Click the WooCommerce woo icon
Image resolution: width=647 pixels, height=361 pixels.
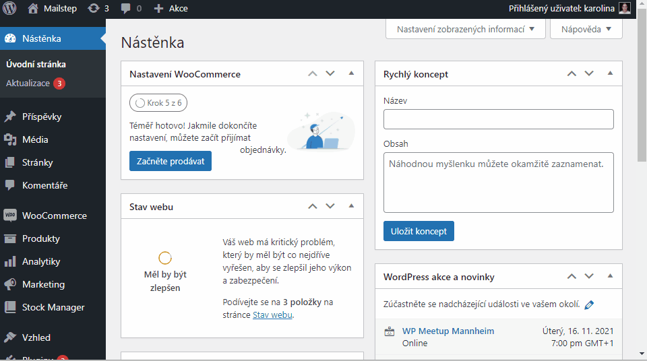[x=10, y=216]
